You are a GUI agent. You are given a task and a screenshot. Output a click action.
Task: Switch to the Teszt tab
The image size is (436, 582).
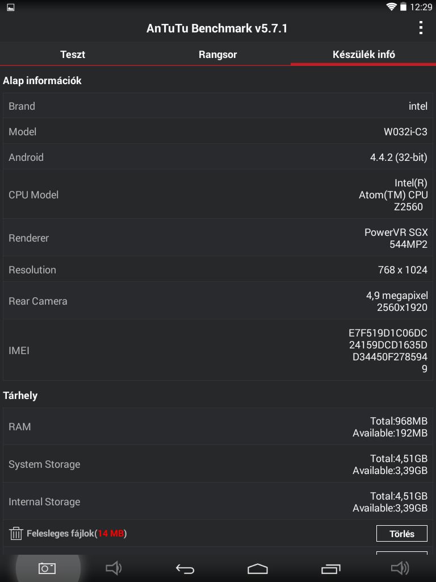(73, 54)
